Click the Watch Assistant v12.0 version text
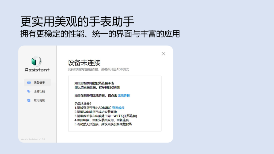This screenshot has height=154, width=274. (x=33, y=139)
